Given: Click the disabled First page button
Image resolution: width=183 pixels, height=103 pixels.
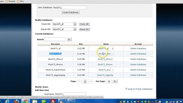Looking at the screenshot, I should [x=80, y=81].
